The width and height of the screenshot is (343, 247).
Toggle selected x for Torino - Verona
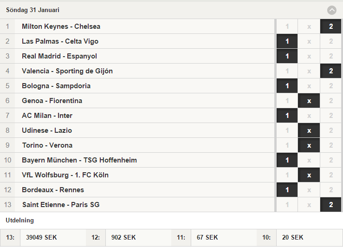point(309,145)
